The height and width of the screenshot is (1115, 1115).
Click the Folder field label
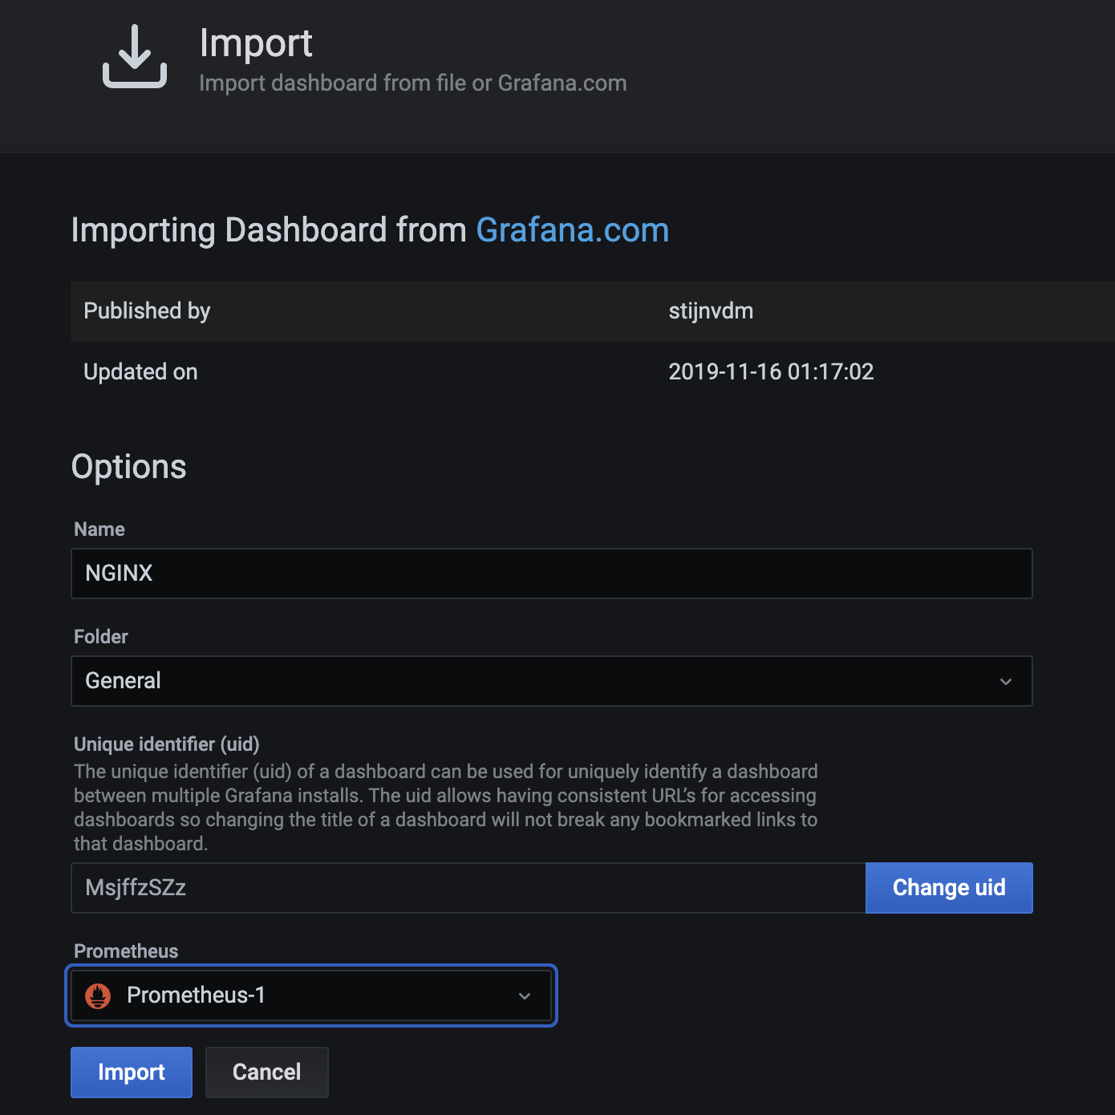coord(101,637)
